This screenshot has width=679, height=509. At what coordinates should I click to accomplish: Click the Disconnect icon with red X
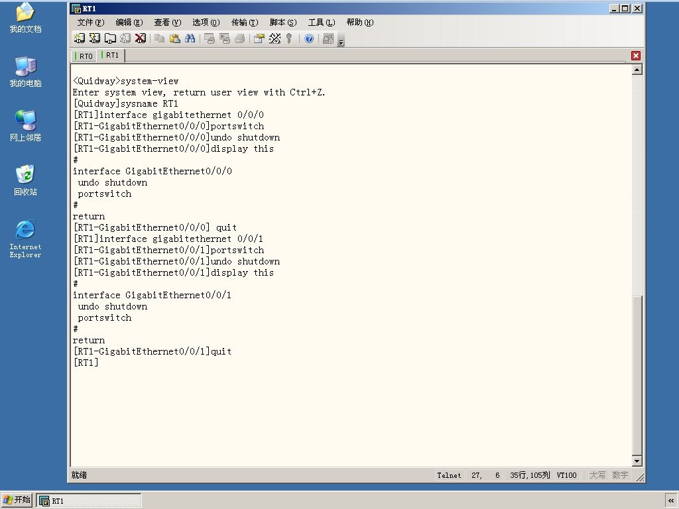pos(141,38)
